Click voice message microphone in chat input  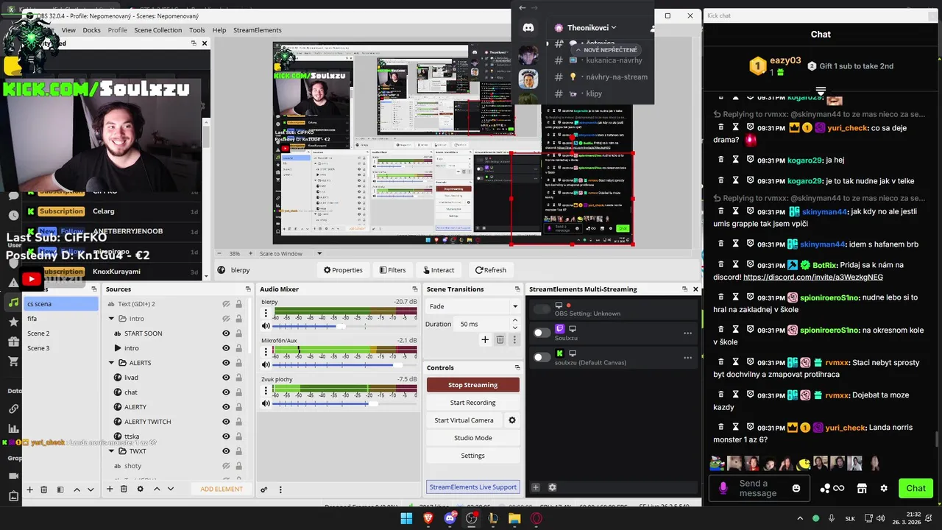point(723,488)
